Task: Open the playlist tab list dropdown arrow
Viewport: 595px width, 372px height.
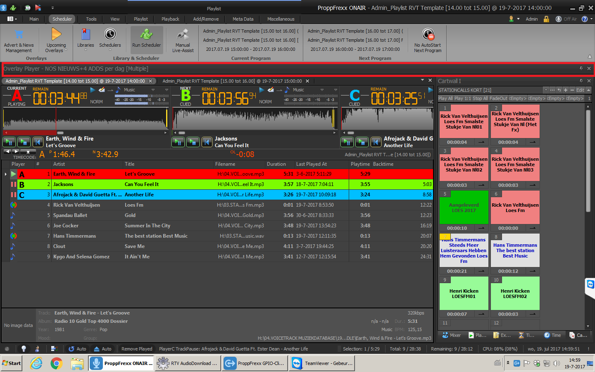Action: coord(422,80)
